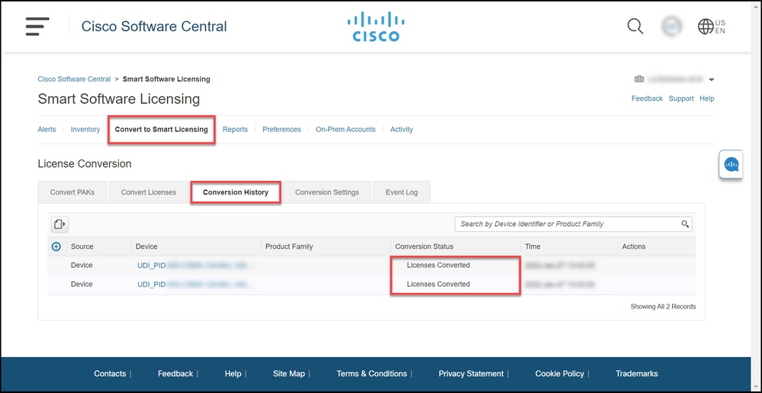Click the Device column header
Image resolution: width=762 pixels, height=393 pixels.
[146, 246]
